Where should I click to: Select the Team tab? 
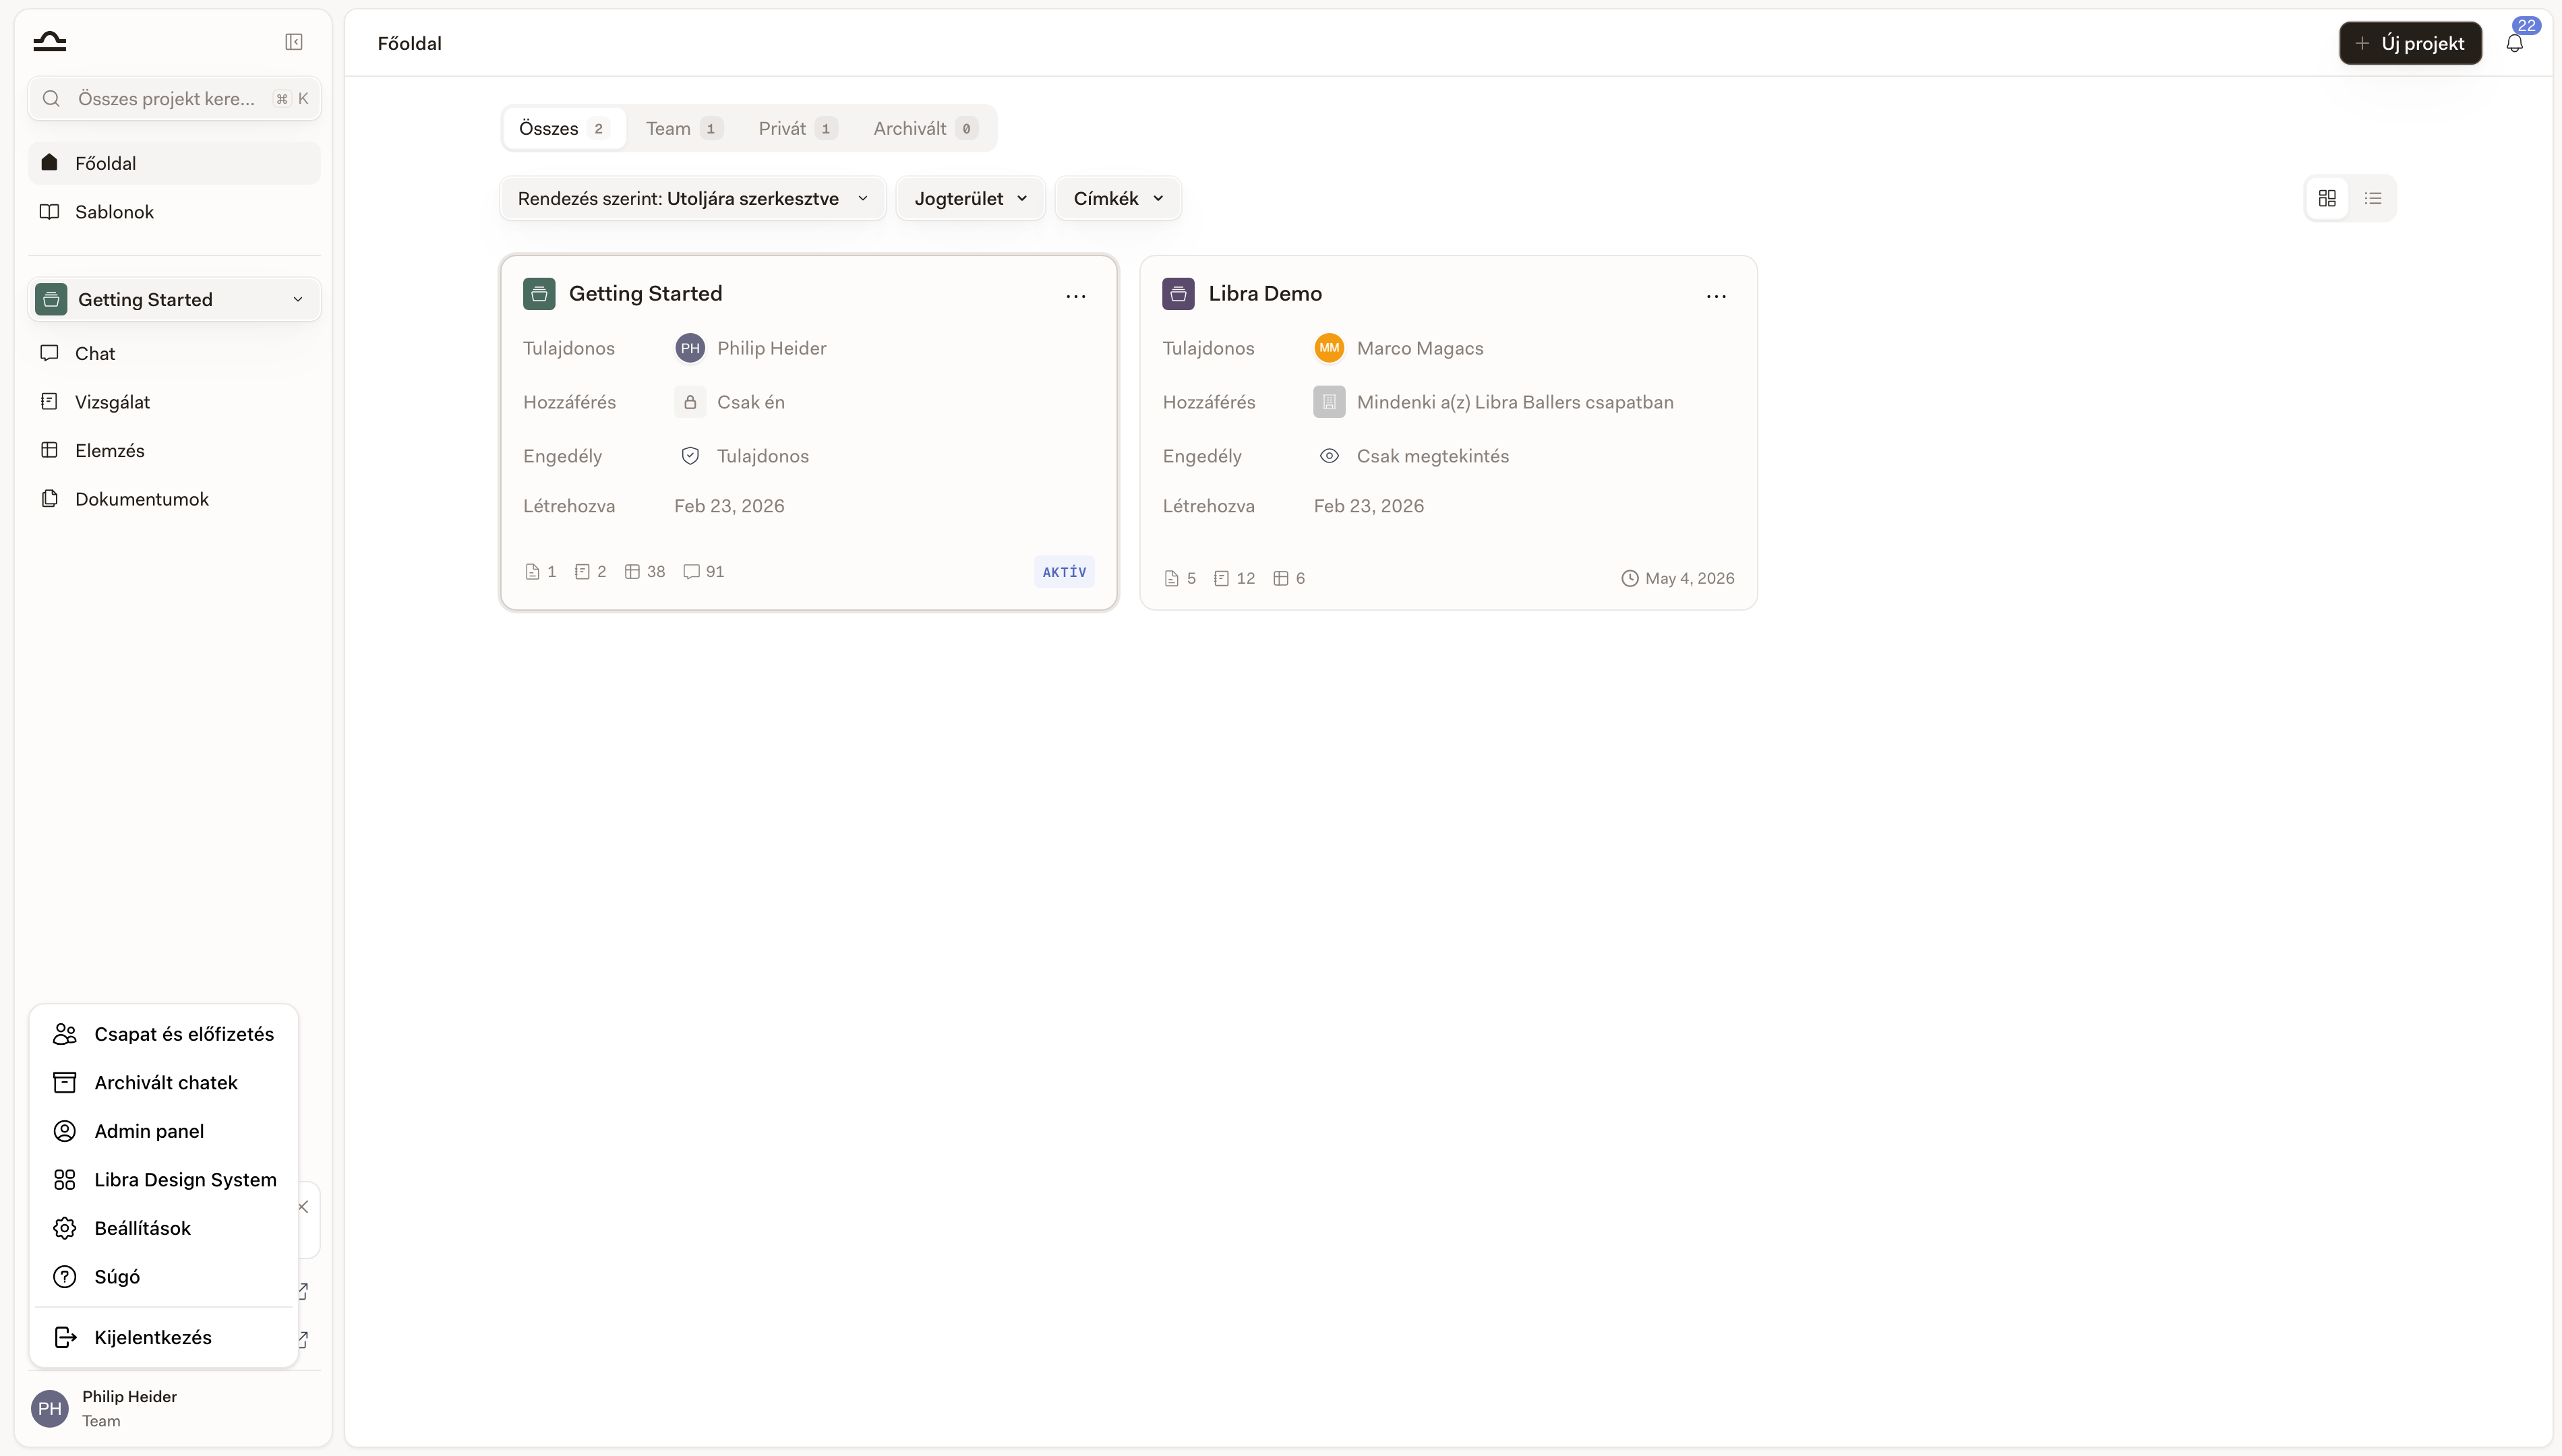[683, 128]
